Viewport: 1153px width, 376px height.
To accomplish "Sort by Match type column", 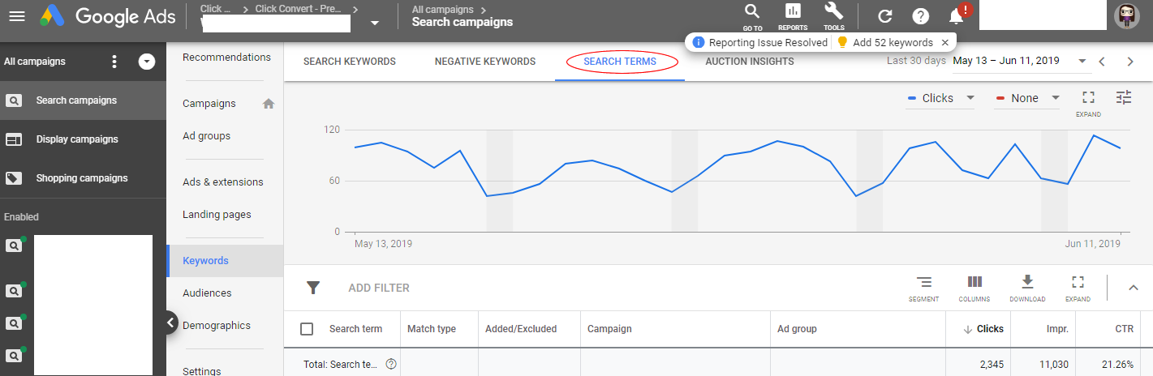I will [x=432, y=329].
